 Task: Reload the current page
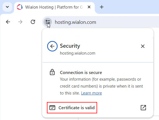tap(33, 22)
